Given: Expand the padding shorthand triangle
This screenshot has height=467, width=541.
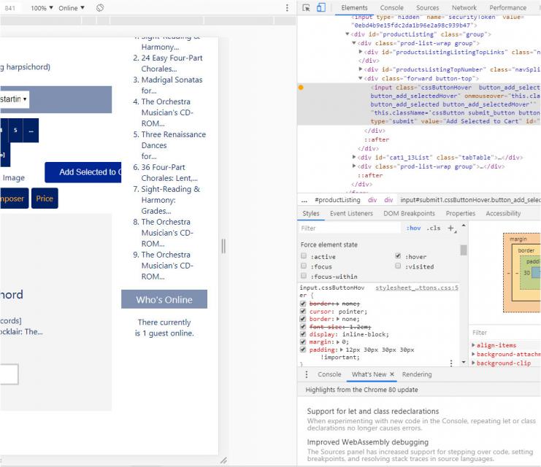Looking at the screenshot, I should pos(342,350).
